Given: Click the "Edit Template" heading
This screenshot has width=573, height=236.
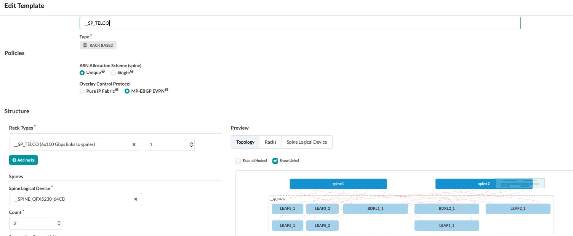Looking at the screenshot, I should 24,6.
